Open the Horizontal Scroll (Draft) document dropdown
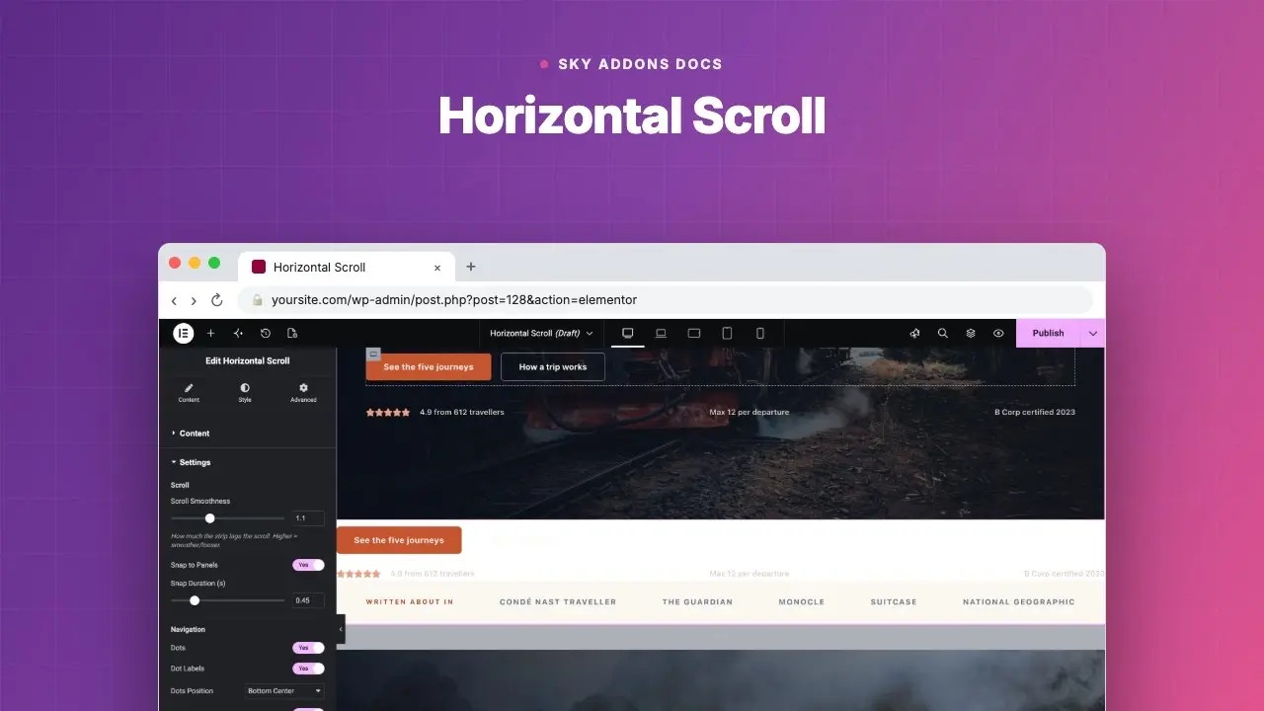 tap(542, 333)
